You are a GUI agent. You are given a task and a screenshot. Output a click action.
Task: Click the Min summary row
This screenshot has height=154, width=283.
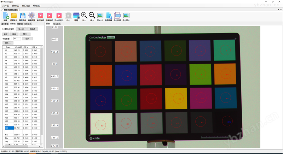coord(23,138)
